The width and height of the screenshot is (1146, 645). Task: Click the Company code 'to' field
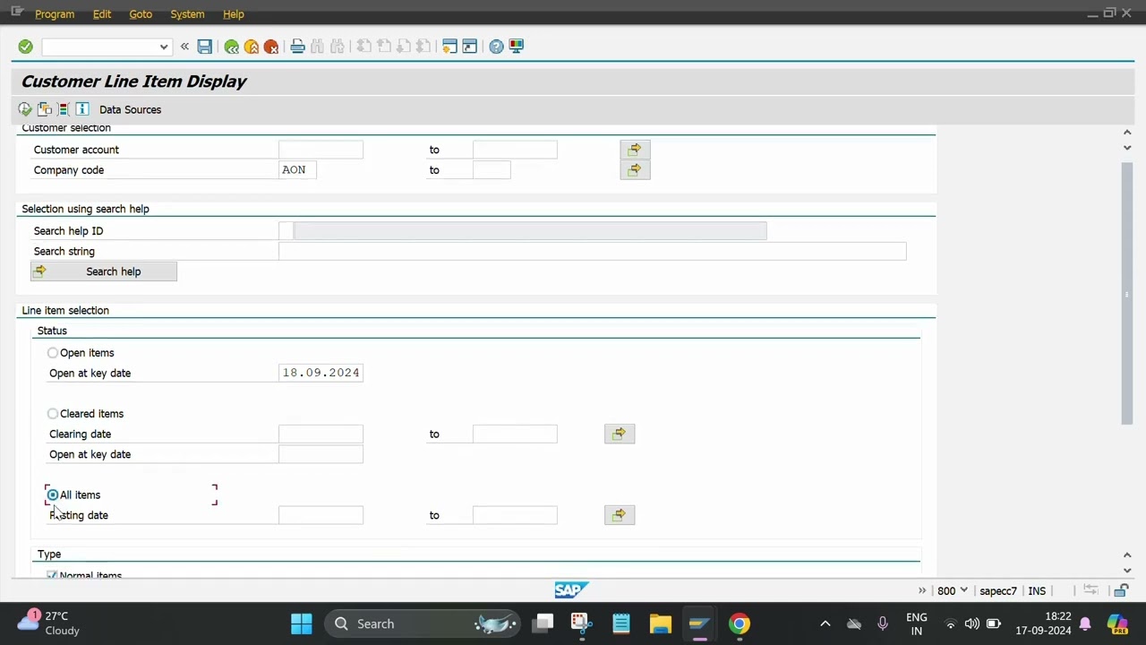(x=492, y=170)
